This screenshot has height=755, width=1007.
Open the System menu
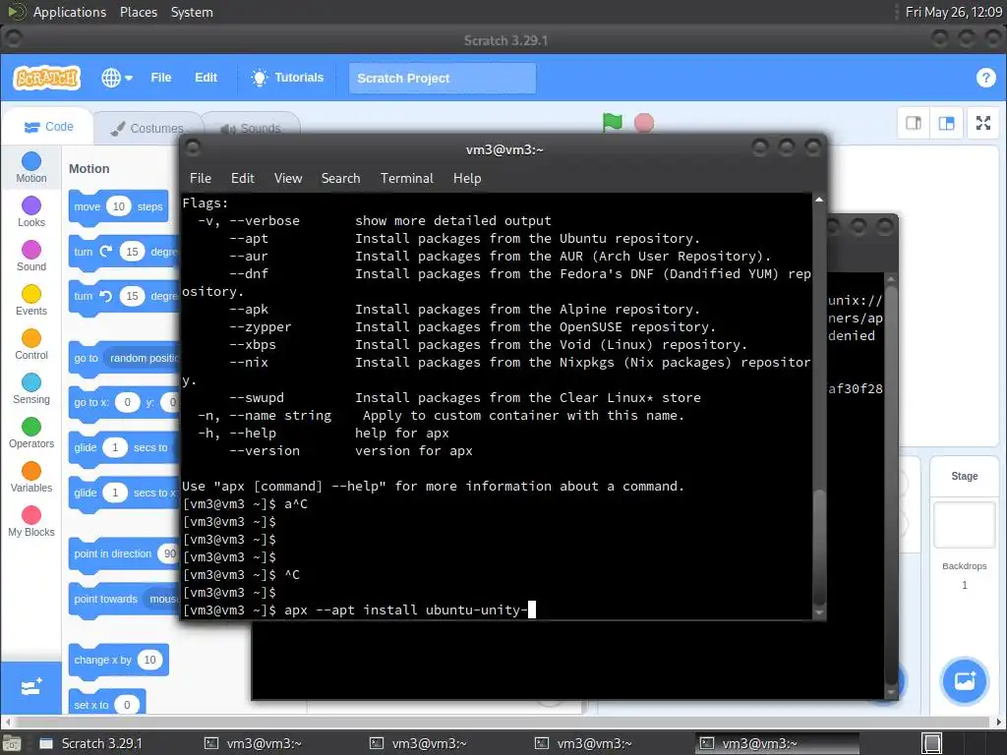pyautogui.click(x=192, y=12)
